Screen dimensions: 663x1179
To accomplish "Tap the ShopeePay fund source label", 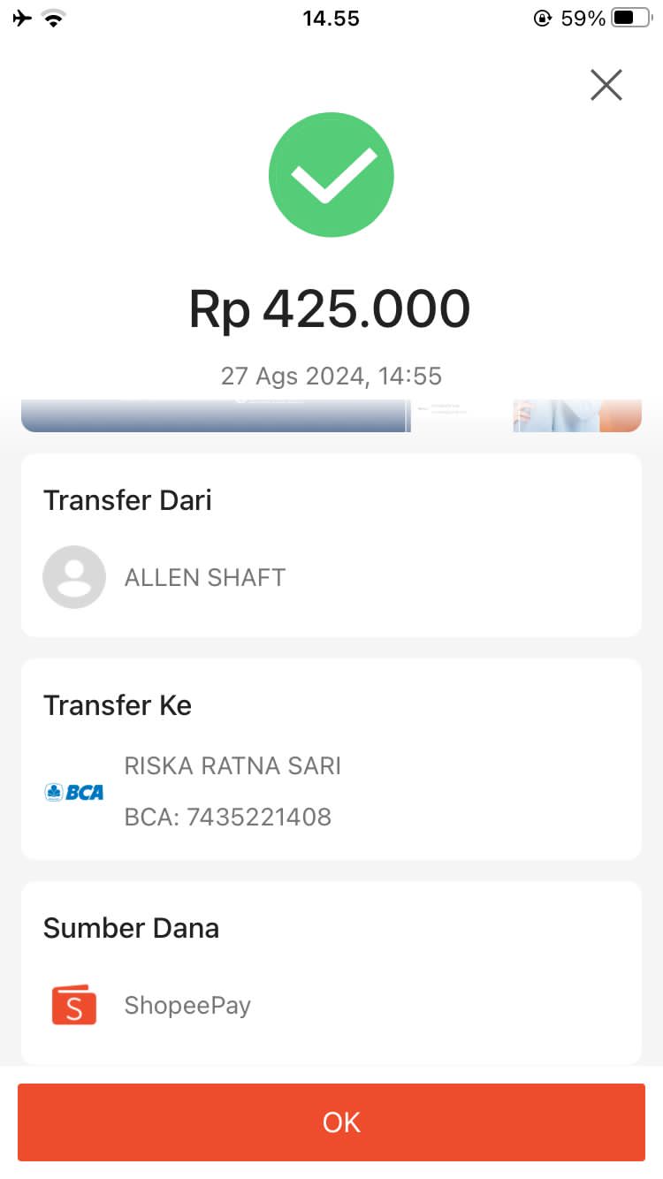I will pyautogui.click(x=187, y=1005).
